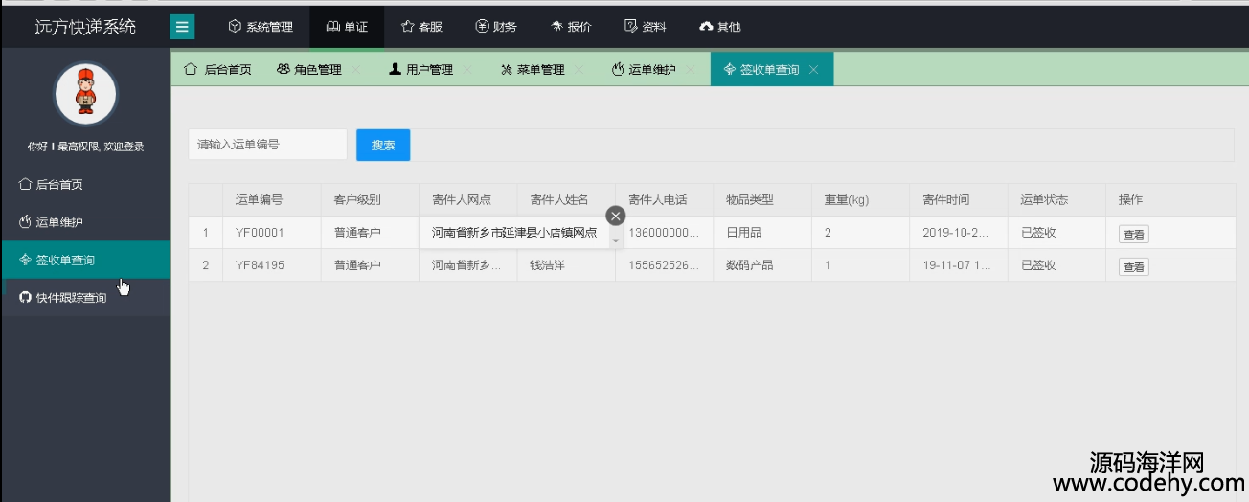1249x502 pixels.
Task: Open 签收单查询 in the sidebar
Action: 85,260
